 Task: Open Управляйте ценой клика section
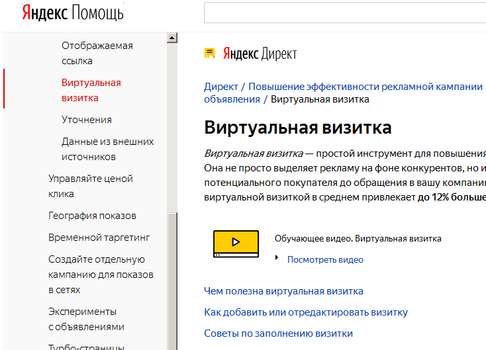click(91, 186)
